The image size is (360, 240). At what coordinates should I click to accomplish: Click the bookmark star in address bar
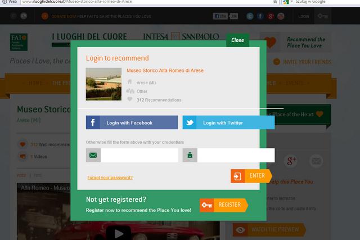(x=275, y=2)
